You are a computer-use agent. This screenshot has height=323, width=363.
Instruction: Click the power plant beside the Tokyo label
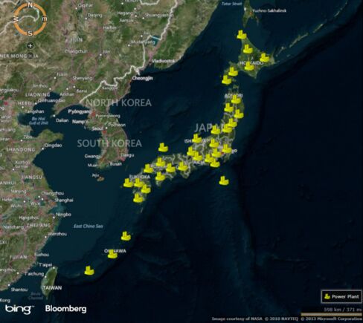(x=226, y=149)
